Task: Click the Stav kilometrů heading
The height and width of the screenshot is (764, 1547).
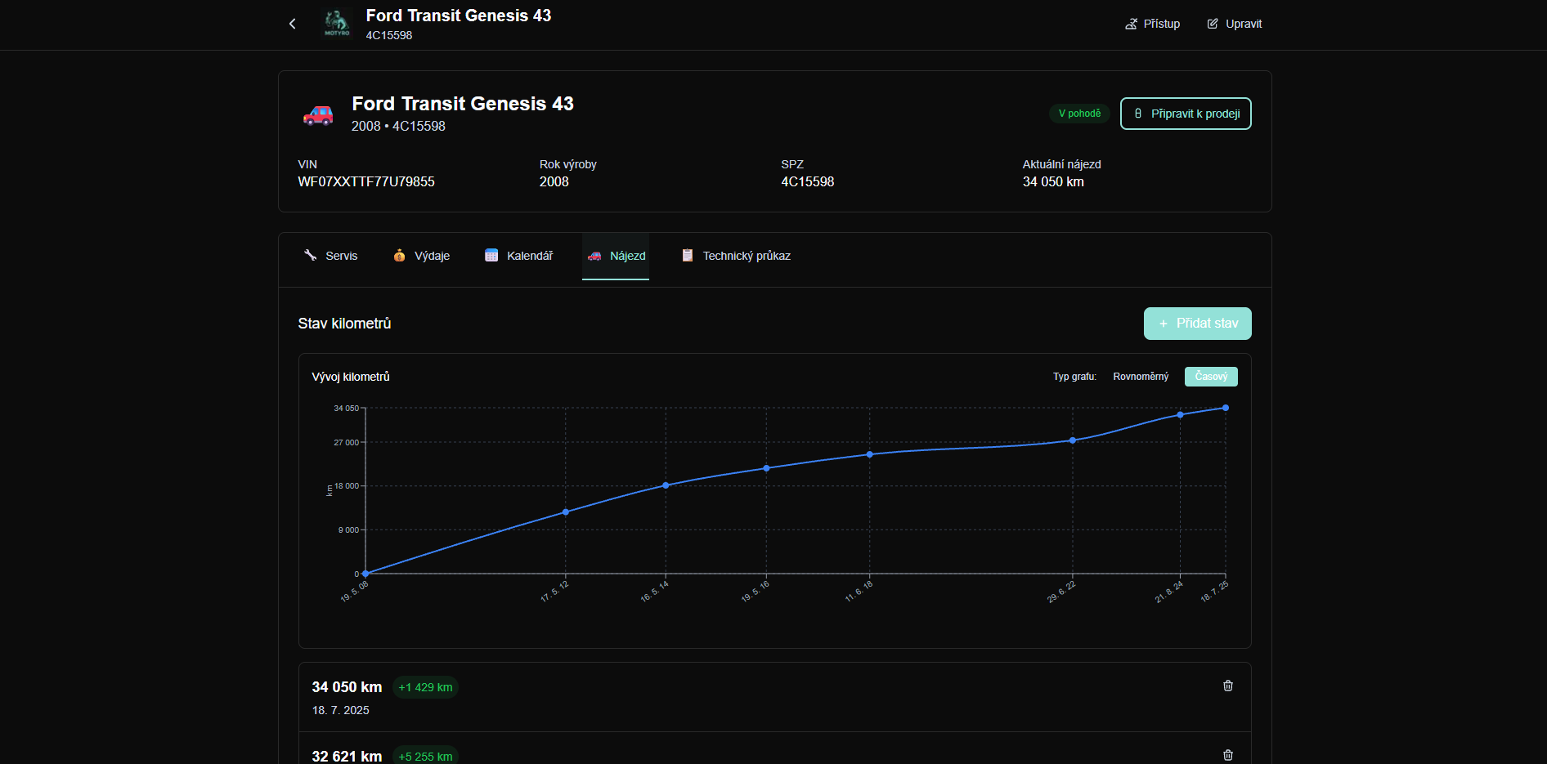Action: click(344, 324)
